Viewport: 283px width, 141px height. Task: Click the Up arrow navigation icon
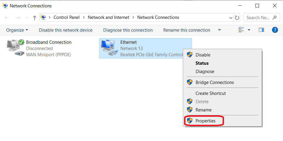point(35,18)
